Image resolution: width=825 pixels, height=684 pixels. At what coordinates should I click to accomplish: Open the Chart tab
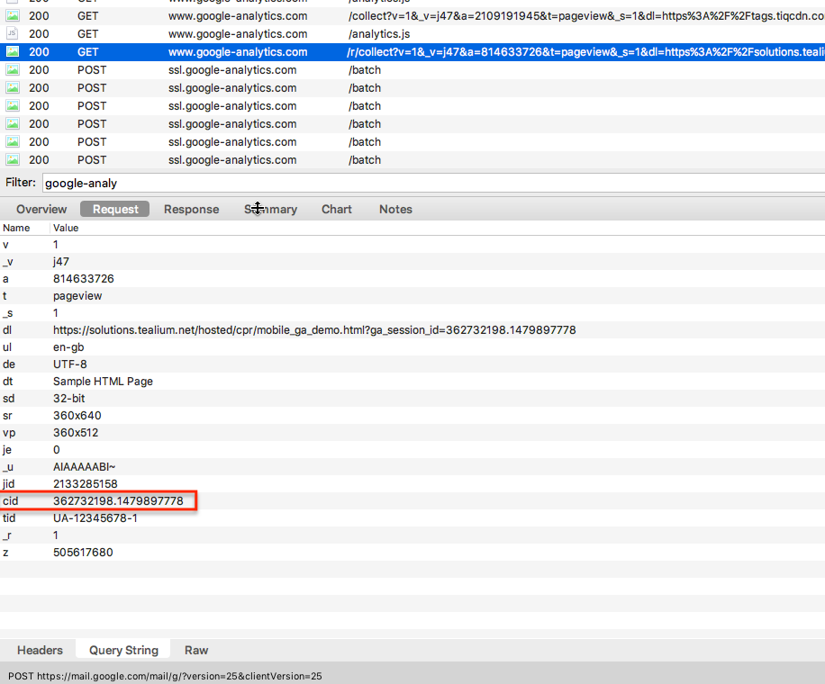pos(337,209)
